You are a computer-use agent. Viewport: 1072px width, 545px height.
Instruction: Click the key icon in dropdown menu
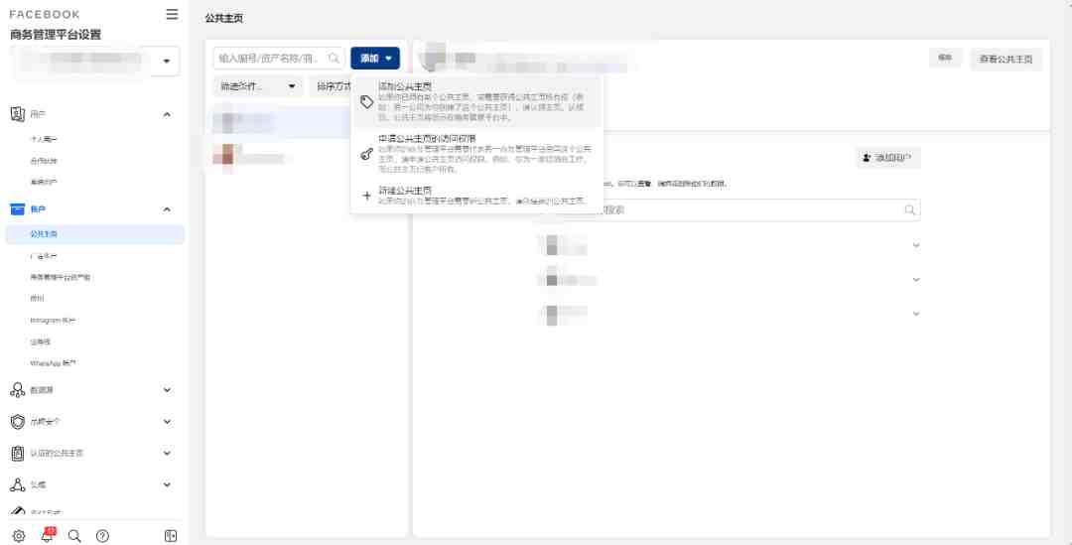click(367, 154)
